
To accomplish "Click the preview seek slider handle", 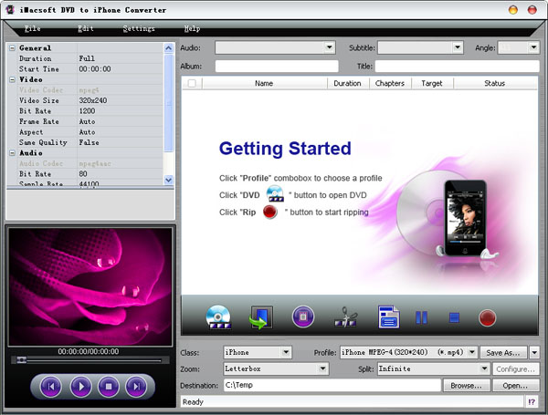I will point(22,360).
